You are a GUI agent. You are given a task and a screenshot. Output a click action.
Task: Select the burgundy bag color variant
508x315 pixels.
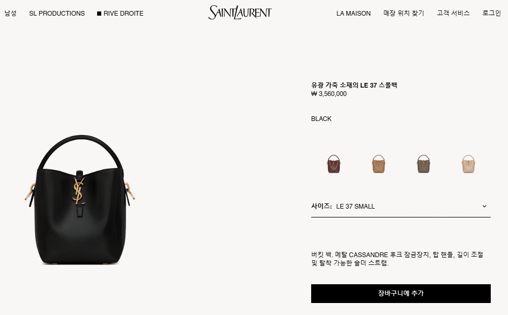[334, 164]
